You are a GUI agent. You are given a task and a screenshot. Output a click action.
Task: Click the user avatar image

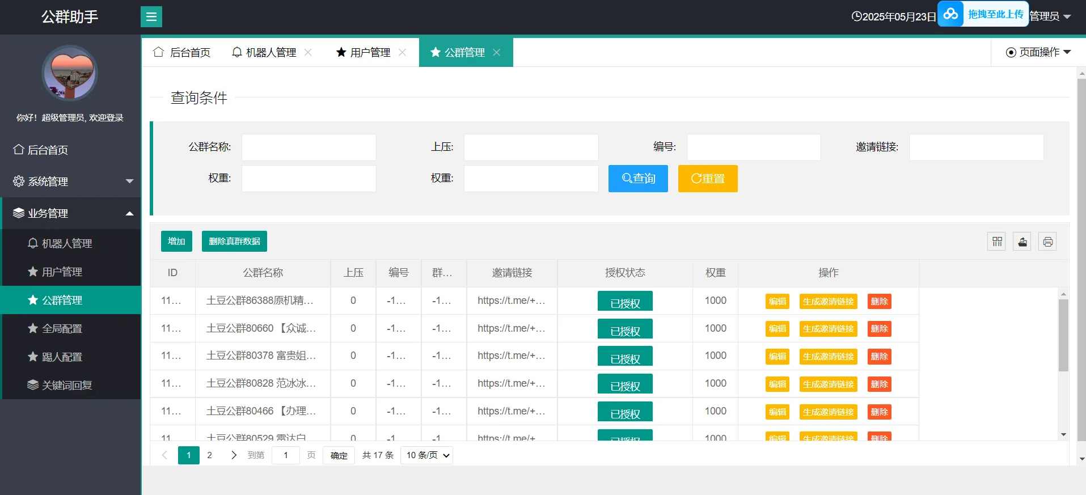click(x=70, y=73)
